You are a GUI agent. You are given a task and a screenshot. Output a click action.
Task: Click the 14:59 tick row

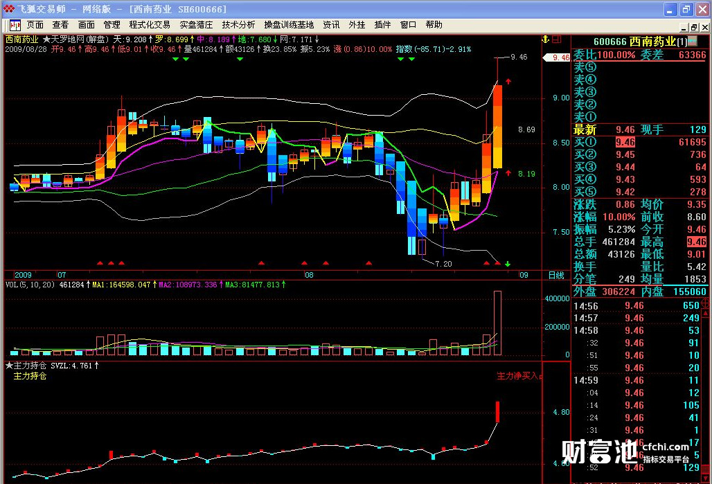(637, 380)
